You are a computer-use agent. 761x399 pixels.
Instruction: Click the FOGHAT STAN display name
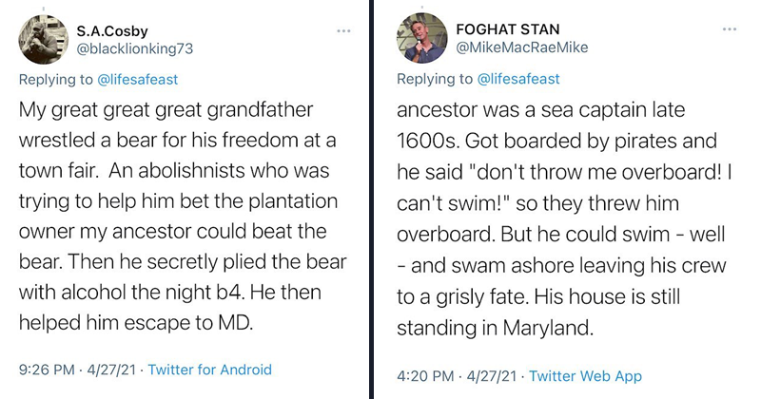click(x=510, y=28)
